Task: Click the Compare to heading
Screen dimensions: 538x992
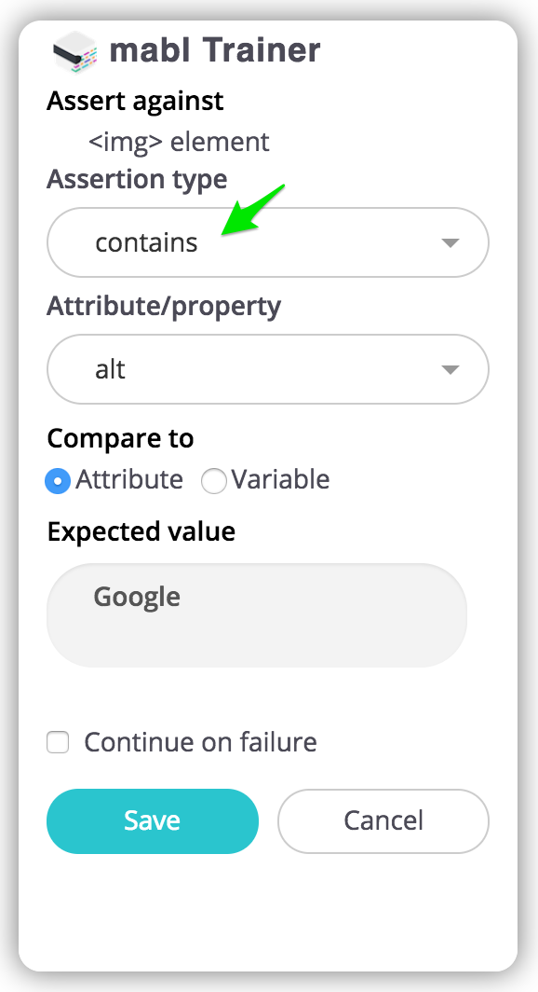Action: pos(120,438)
